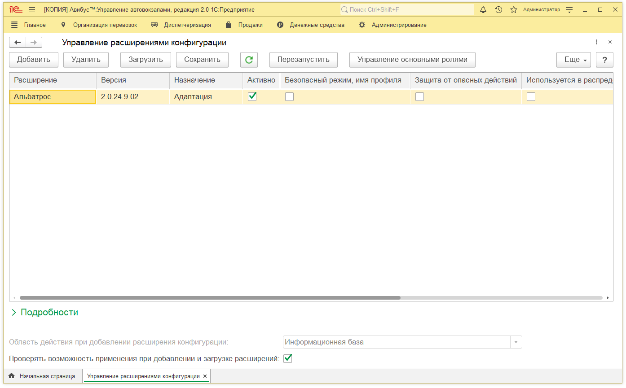
Task: Uncheck Активно checkbox for Альбатрос
Action: pyautogui.click(x=252, y=96)
